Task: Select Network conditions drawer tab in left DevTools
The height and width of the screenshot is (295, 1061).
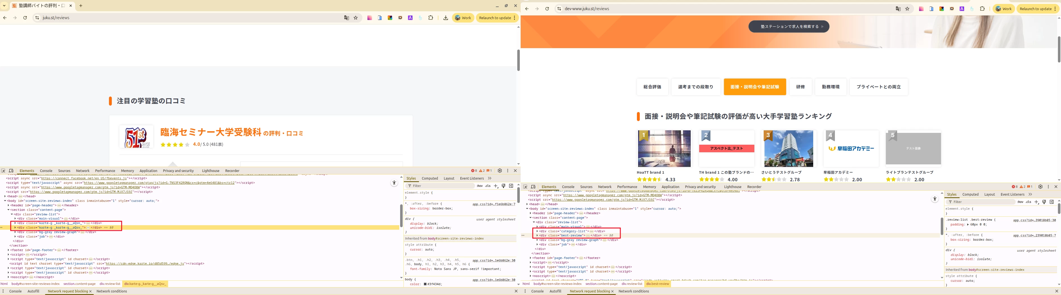Action: [112, 291]
